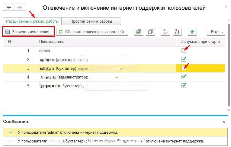
Task: Toggle startup checkbox for администратор user
Action: tap(184, 77)
